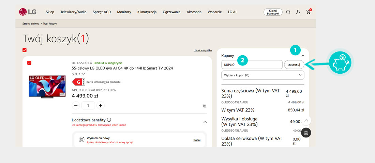Click the zastosuj coupon button

pyautogui.click(x=294, y=64)
